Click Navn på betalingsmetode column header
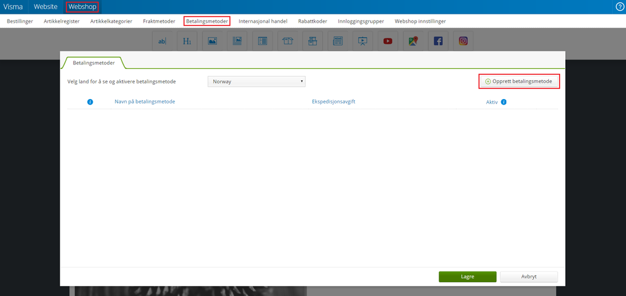Image resolution: width=626 pixels, height=296 pixels. pos(145,102)
